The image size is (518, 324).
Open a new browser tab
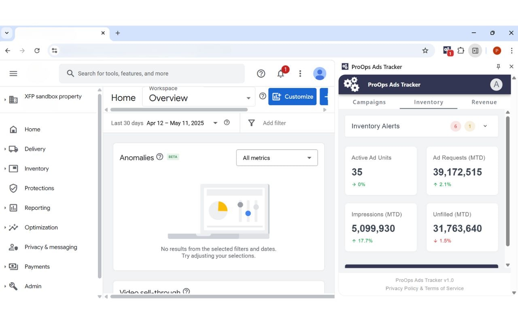(118, 33)
